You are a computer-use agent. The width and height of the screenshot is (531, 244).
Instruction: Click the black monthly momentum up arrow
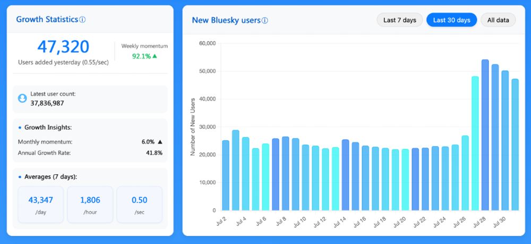click(x=160, y=141)
